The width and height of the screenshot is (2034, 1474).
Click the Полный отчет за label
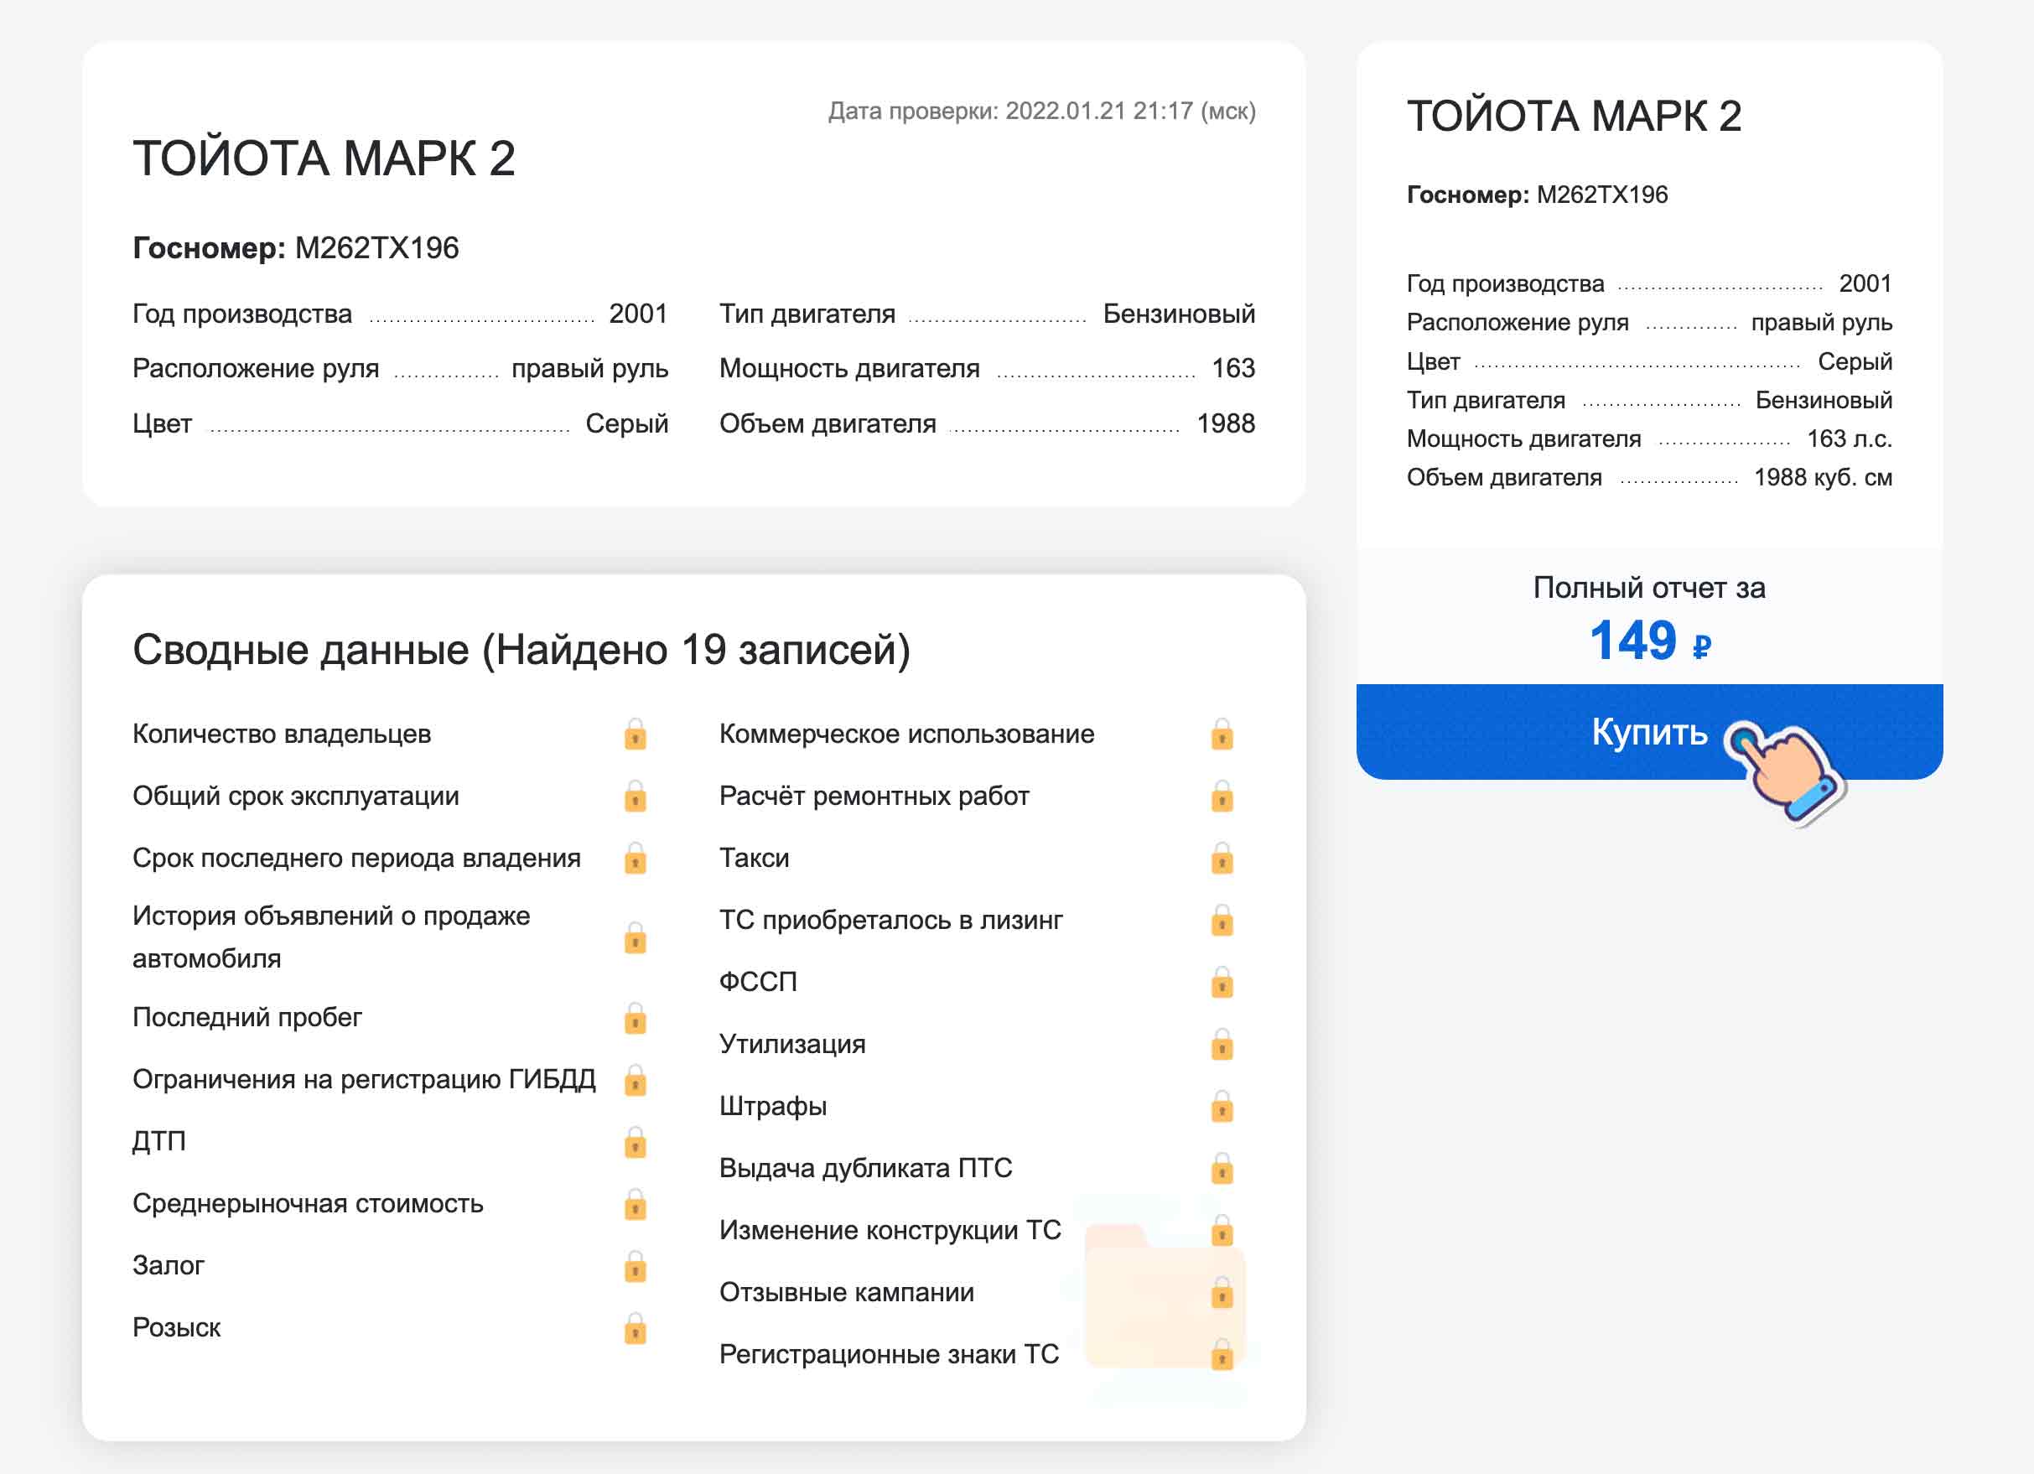click(x=1648, y=587)
